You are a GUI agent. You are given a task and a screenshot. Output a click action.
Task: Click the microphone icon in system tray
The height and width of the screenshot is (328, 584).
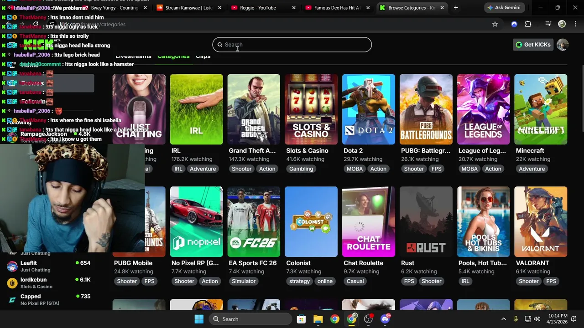coord(516,319)
